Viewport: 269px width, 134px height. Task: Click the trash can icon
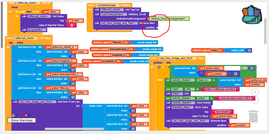[253, 116]
